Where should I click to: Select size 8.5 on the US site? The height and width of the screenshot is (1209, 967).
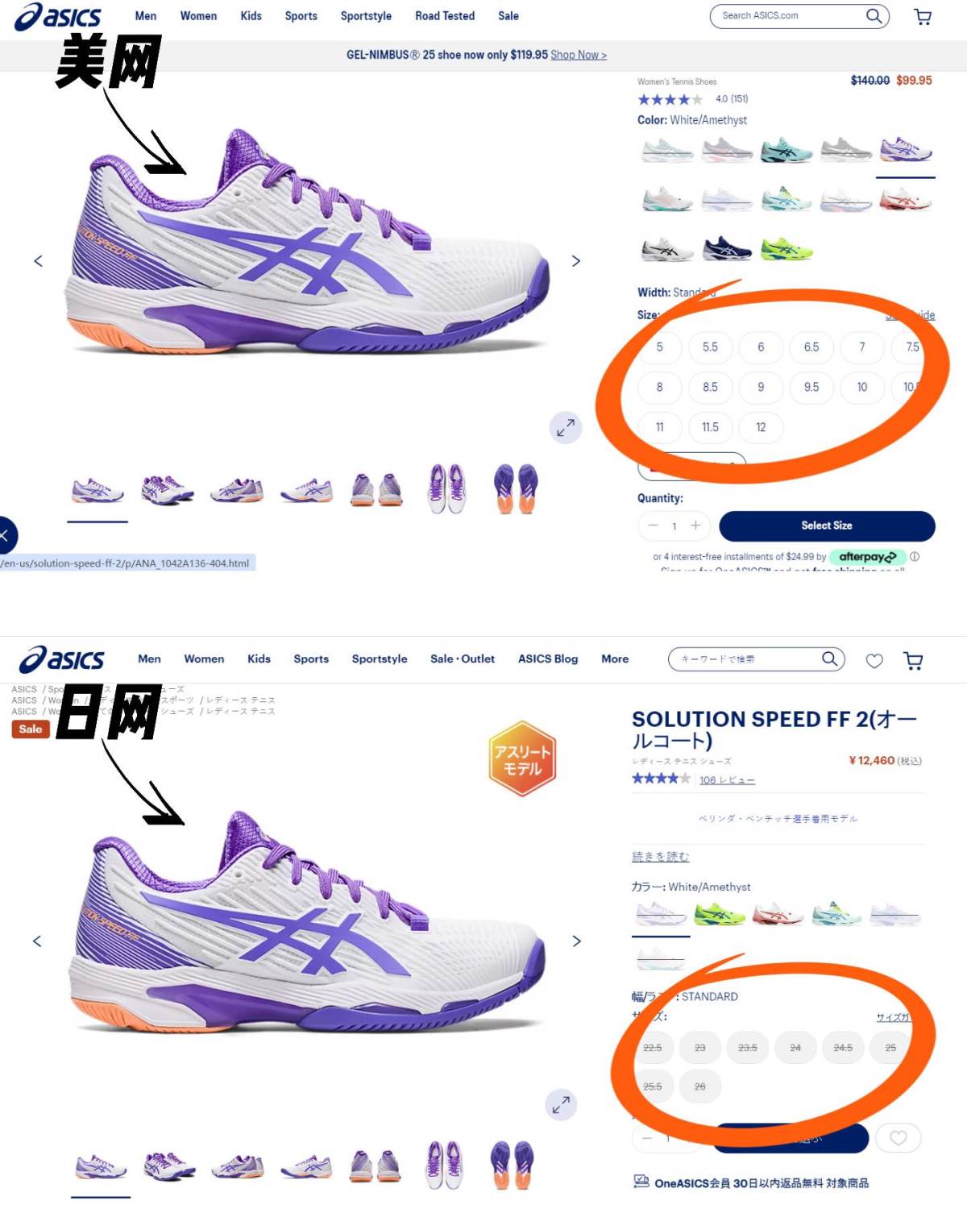(710, 387)
